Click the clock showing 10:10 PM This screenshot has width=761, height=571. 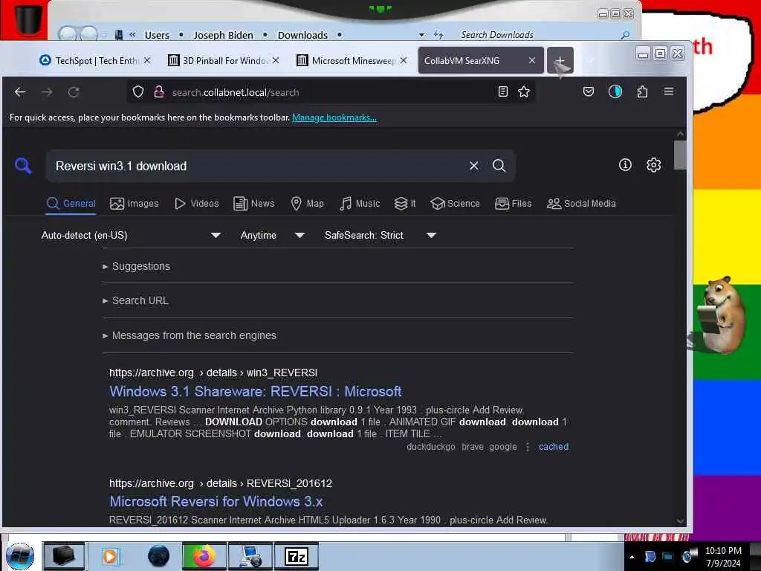click(723, 551)
